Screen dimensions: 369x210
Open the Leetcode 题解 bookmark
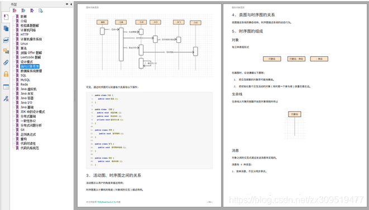tap(31, 57)
